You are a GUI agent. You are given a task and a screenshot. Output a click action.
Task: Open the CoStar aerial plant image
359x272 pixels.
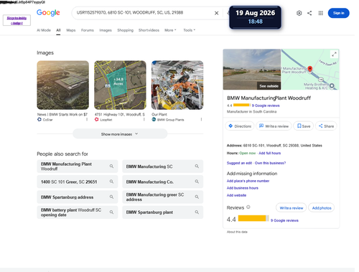pos(62,85)
